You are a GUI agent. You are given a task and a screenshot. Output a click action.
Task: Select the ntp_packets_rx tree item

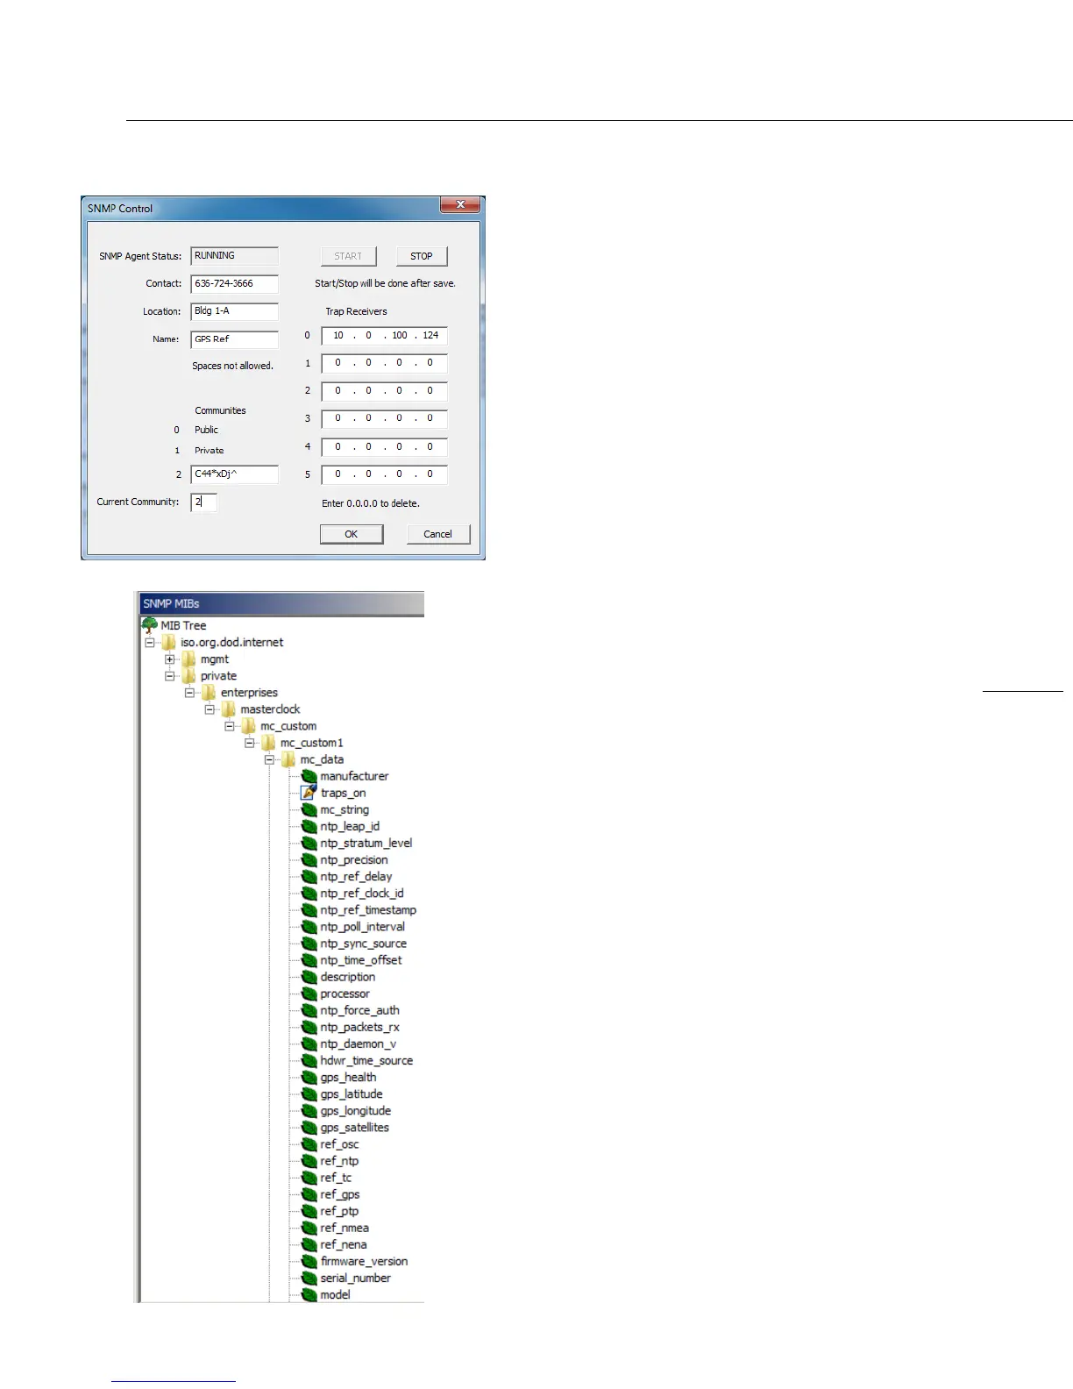[359, 1027]
